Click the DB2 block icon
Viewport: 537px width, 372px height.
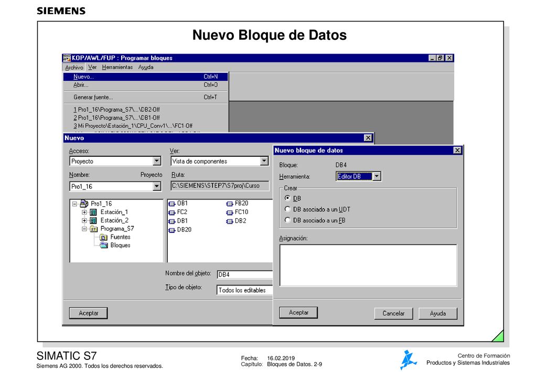point(230,221)
